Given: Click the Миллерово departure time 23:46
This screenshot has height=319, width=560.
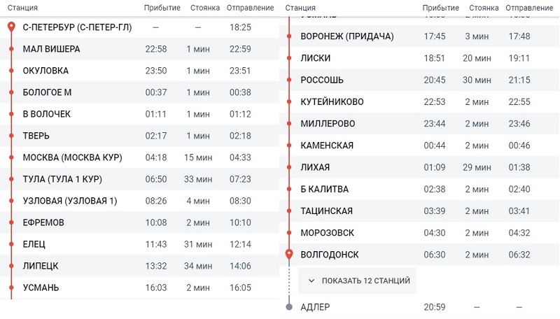Looking at the screenshot, I should pos(519,124).
